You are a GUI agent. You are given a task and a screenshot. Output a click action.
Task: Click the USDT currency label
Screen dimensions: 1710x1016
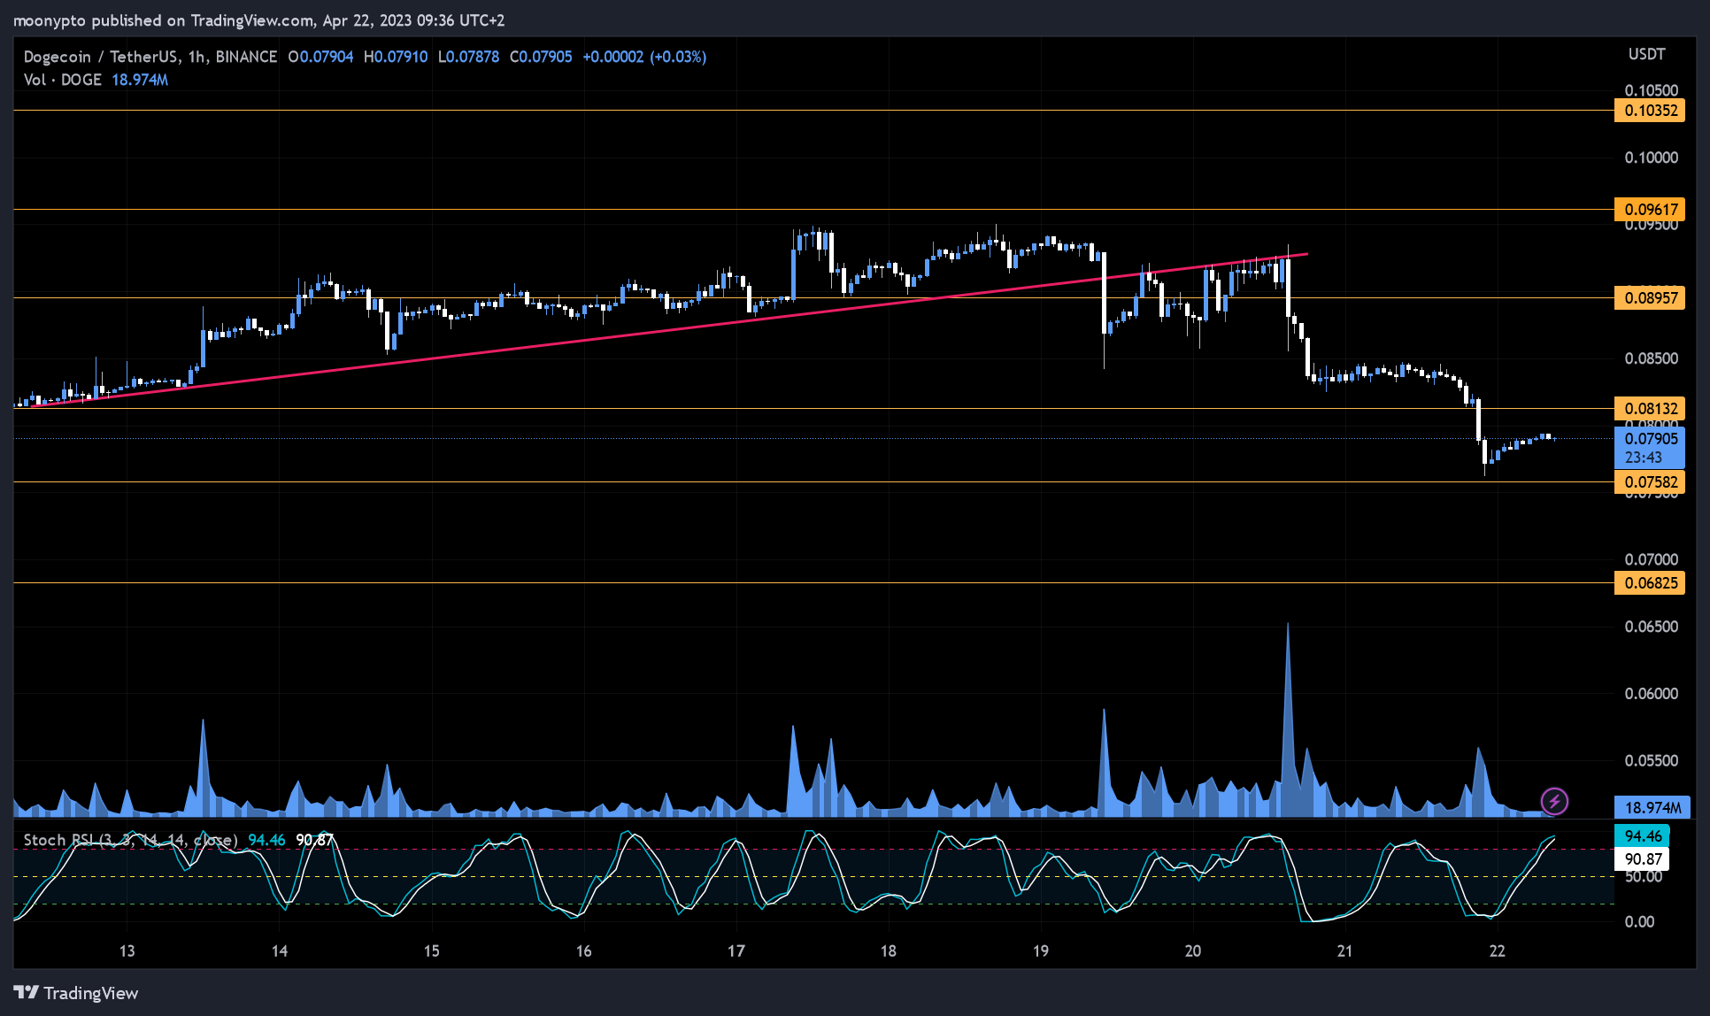pos(1646,54)
